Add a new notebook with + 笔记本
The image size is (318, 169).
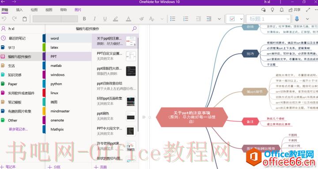8,167
